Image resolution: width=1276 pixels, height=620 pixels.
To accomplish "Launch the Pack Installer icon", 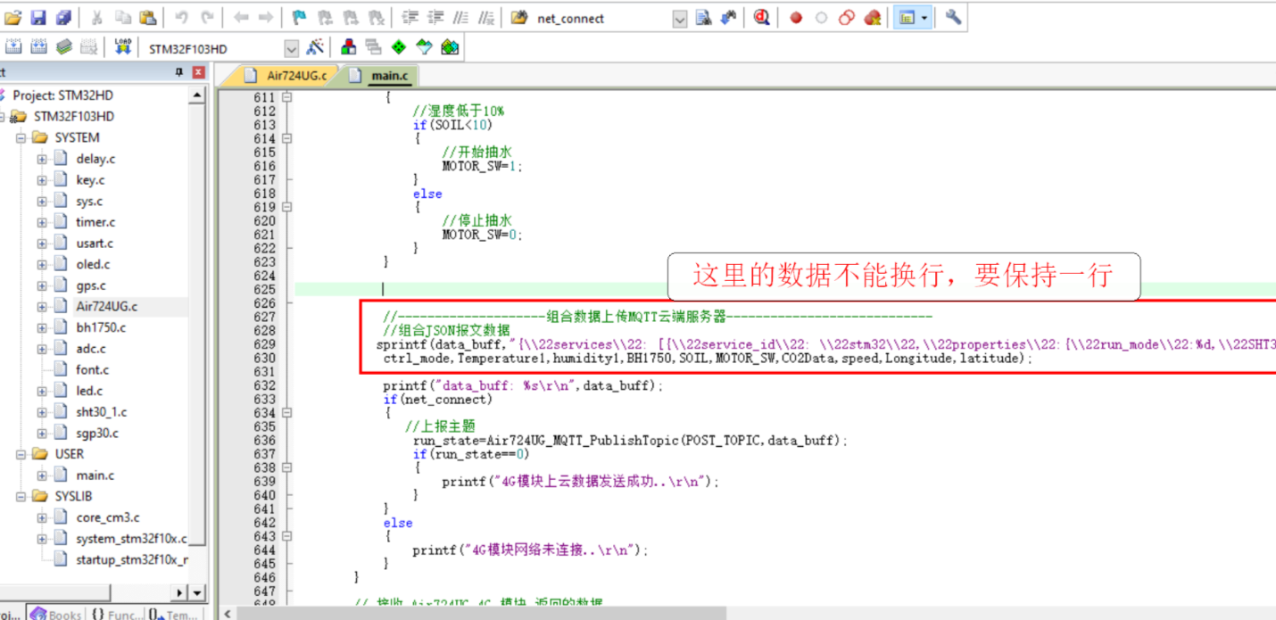I will tap(450, 47).
